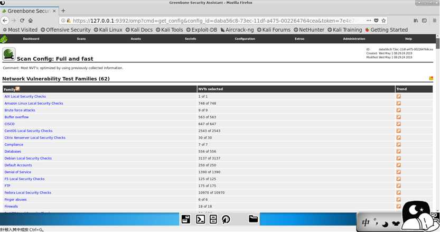The height and width of the screenshot is (232, 440).
Task: Click the Firefox reload page icon
Action: 22,21
